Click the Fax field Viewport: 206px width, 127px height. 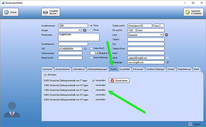146,44
